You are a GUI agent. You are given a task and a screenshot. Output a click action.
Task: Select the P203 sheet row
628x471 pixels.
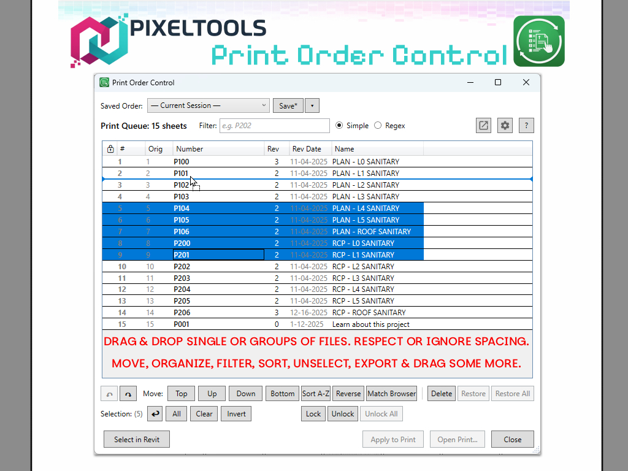182,278
